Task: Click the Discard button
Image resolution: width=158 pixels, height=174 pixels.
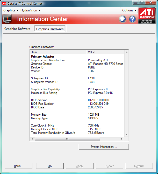Action: tap(109, 166)
